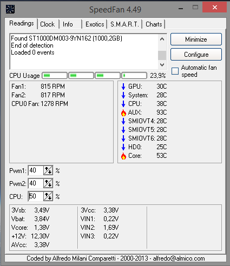Click the fourth CPU usage bar
The image size is (230, 266).
[134, 76]
